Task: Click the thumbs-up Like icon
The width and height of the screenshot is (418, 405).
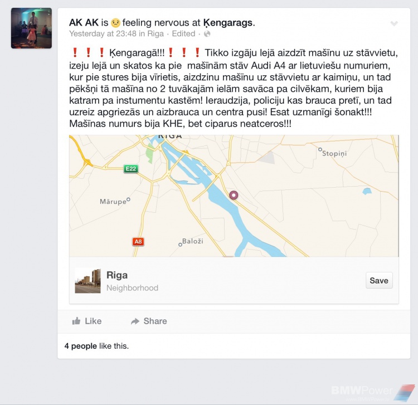Action: click(x=76, y=321)
